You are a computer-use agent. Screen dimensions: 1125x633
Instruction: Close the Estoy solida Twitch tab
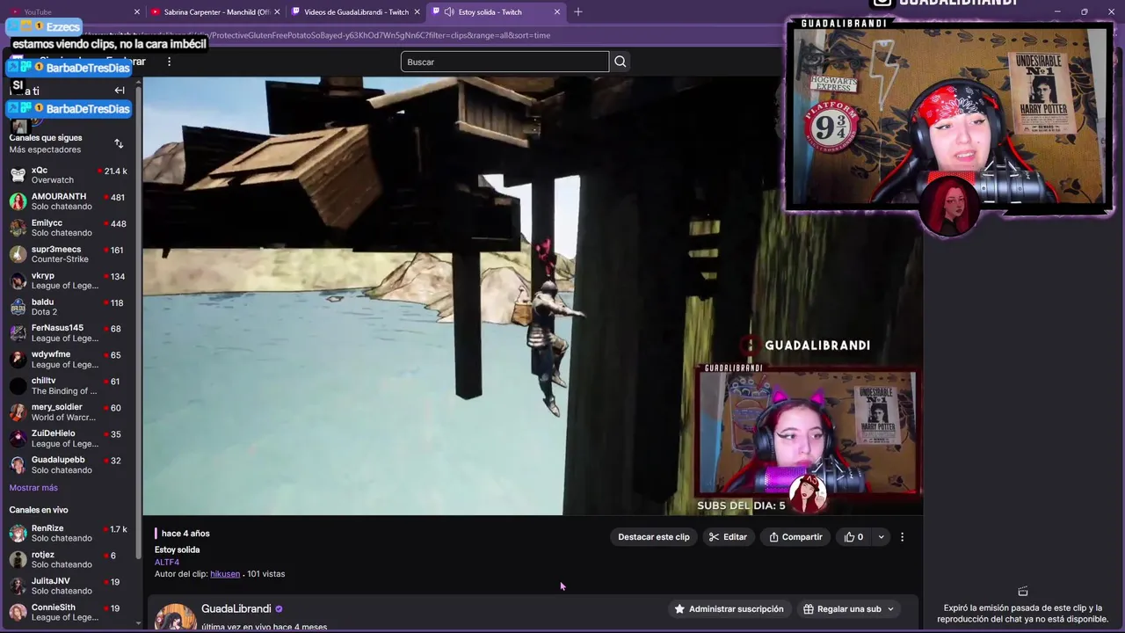pyautogui.click(x=556, y=12)
